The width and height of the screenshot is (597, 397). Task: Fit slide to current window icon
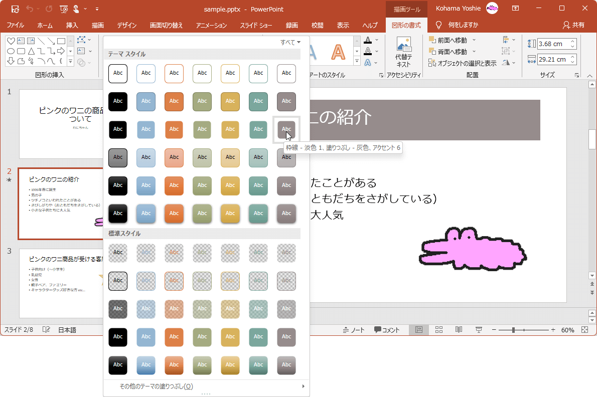click(x=585, y=330)
